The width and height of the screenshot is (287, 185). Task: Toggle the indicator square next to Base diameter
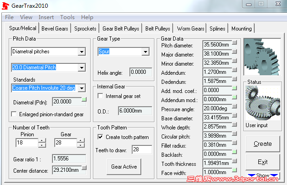pos(235,115)
